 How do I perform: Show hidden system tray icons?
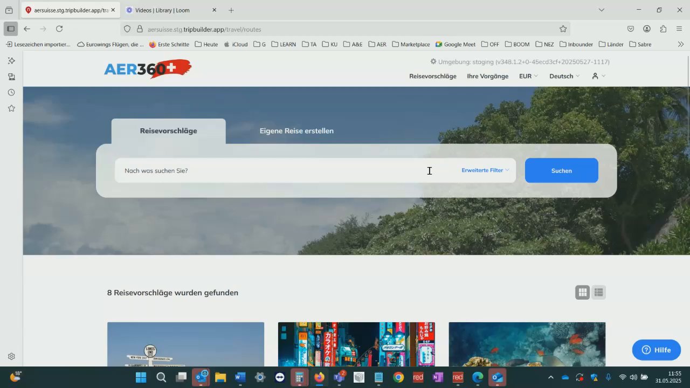pyautogui.click(x=550, y=377)
